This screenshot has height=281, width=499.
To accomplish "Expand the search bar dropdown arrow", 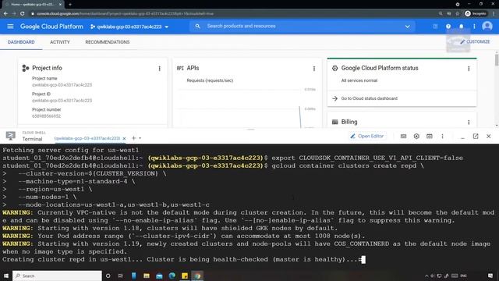I will (x=407, y=27).
